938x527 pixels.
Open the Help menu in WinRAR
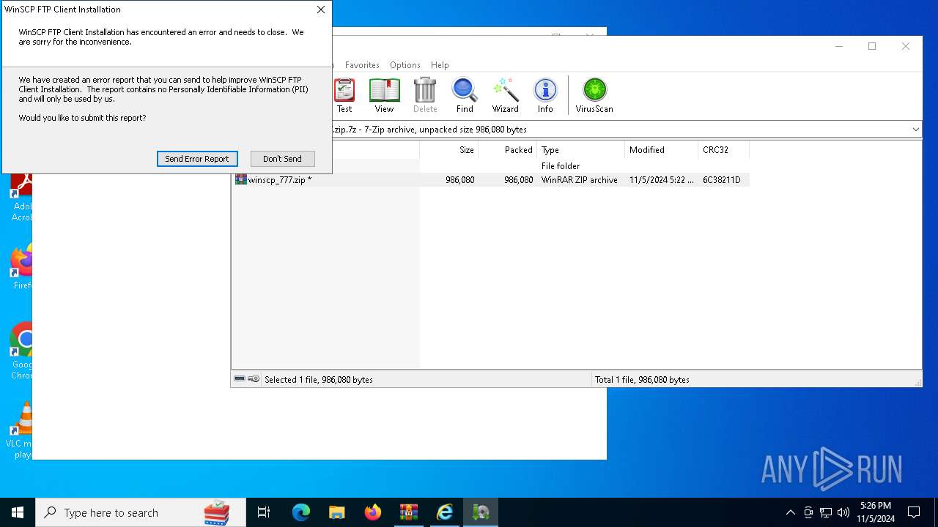pyautogui.click(x=440, y=65)
